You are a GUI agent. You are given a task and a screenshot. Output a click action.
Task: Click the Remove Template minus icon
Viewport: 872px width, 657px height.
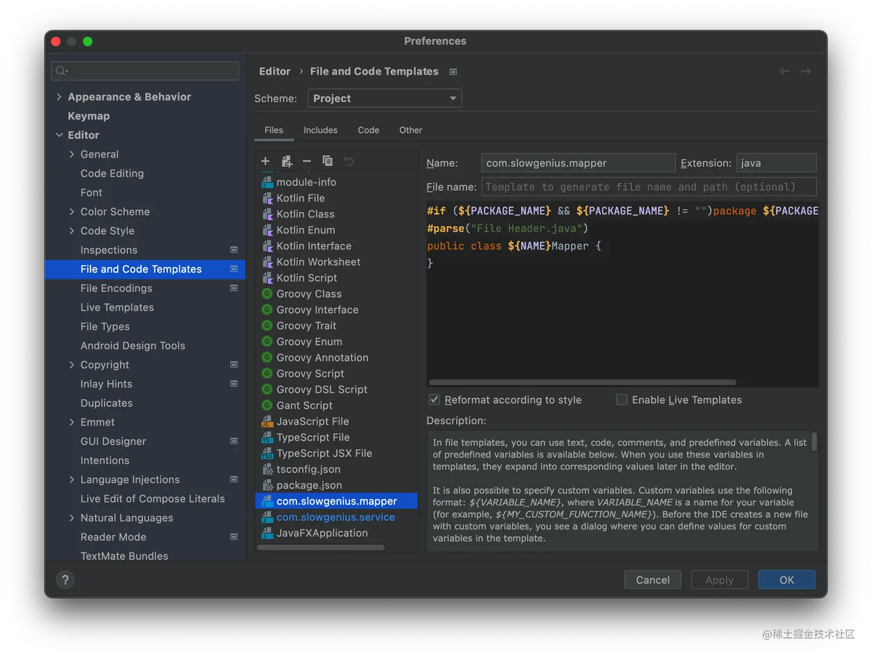click(307, 161)
